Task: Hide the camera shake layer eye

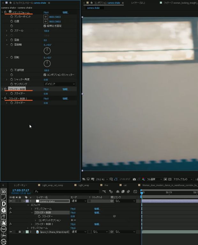Action: tap(11, 201)
